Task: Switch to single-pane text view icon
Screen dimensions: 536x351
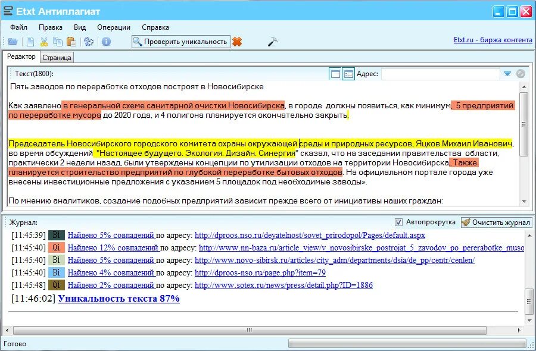Action: tap(335, 74)
